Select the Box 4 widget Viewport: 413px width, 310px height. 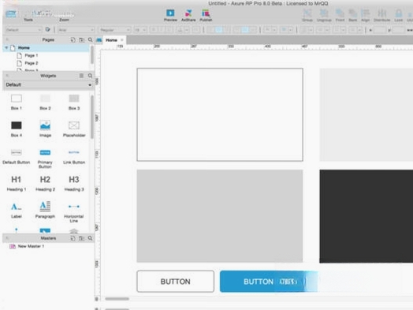[17, 129]
